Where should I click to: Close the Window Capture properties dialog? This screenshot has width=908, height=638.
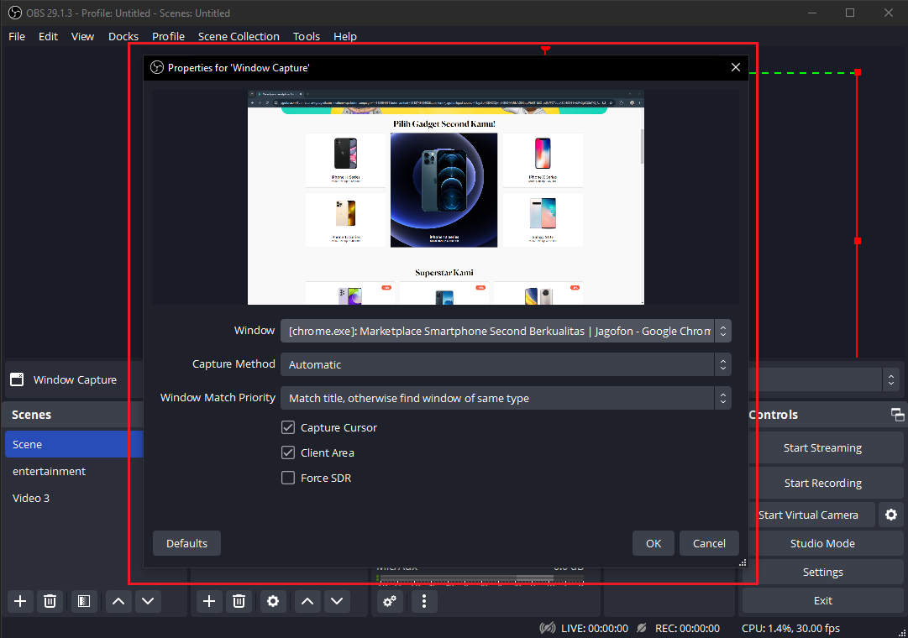click(x=736, y=68)
